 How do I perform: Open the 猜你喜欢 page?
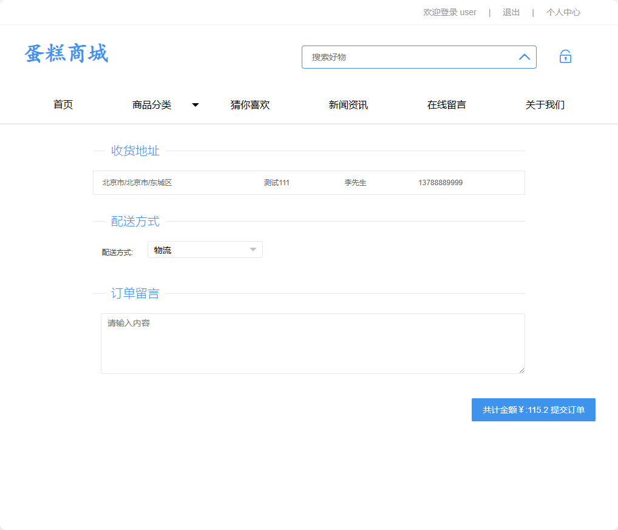(250, 104)
